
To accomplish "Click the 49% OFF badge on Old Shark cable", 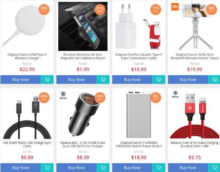I will click(44, 98).
